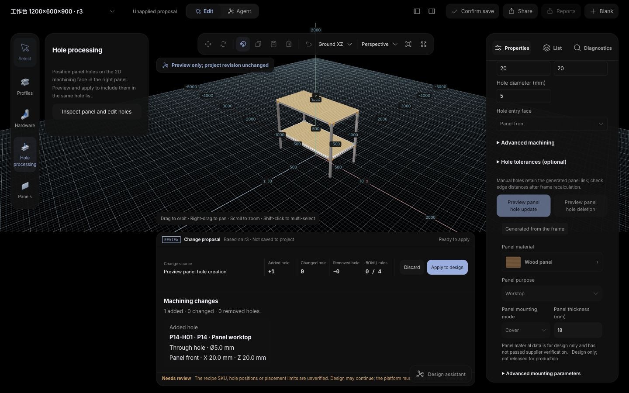This screenshot has width=629, height=393.
Task: Select the Profiles tool in sidebar
Action: 25,86
